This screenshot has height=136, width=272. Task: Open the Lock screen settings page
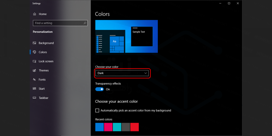pyautogui.click(x=46, y=61)
